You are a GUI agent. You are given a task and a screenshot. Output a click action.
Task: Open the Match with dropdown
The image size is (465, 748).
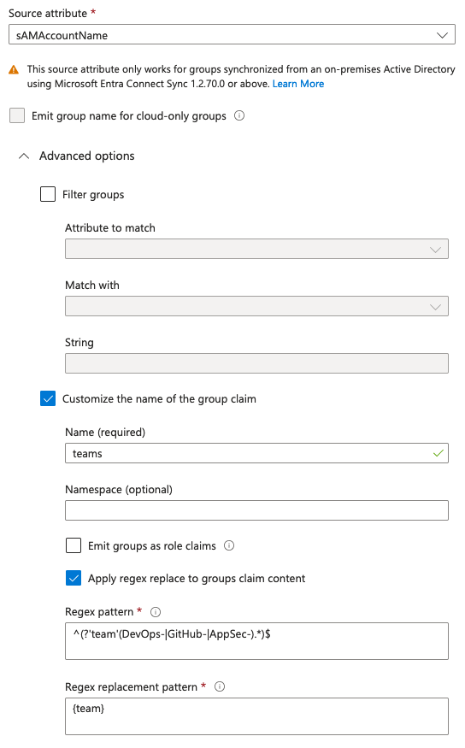256,306
